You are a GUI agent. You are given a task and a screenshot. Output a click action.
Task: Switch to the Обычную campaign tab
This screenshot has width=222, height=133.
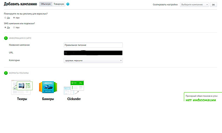[x=46, y=4]
